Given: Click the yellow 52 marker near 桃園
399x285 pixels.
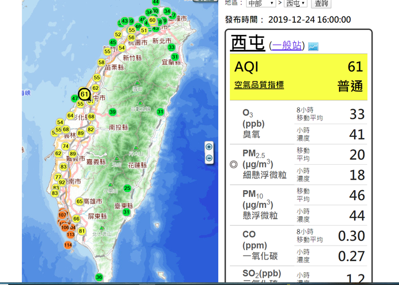Looking at the screenshot, I should 118,34.
